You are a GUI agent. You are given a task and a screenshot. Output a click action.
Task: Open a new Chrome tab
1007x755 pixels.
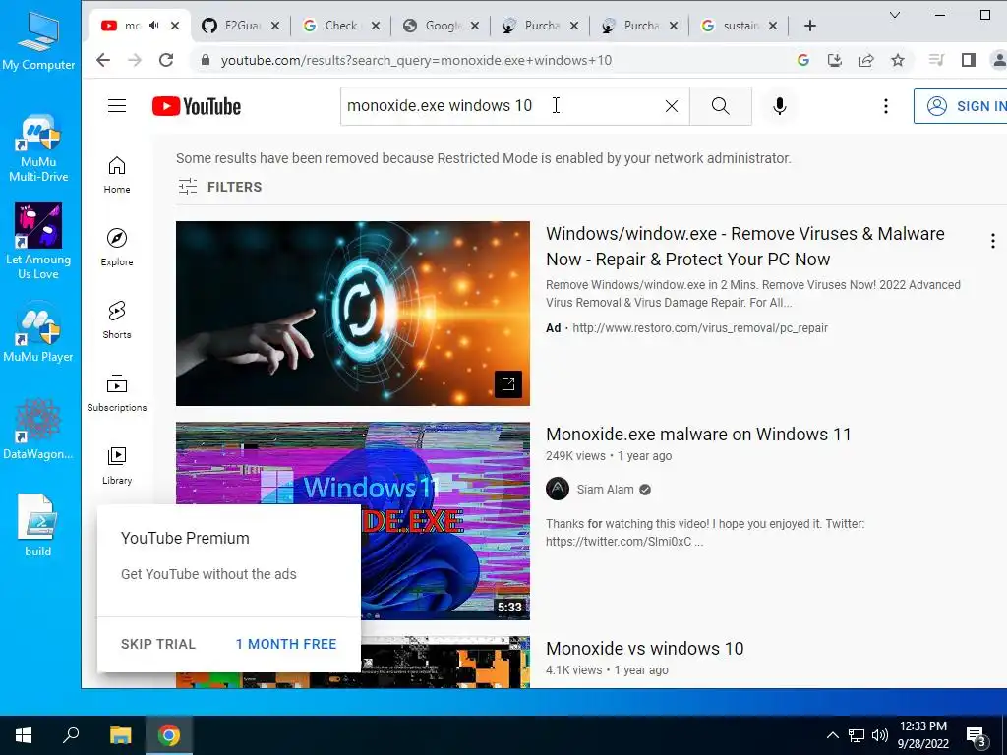point(810,26)
